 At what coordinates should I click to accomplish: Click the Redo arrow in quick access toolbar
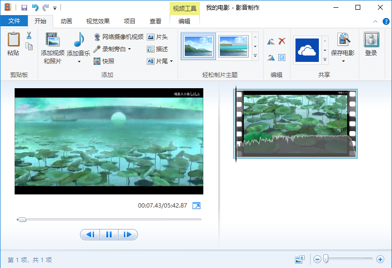click(x=45, y=8)
